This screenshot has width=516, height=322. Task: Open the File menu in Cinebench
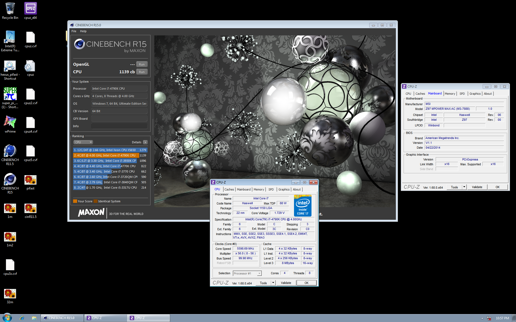pos(74,31)
